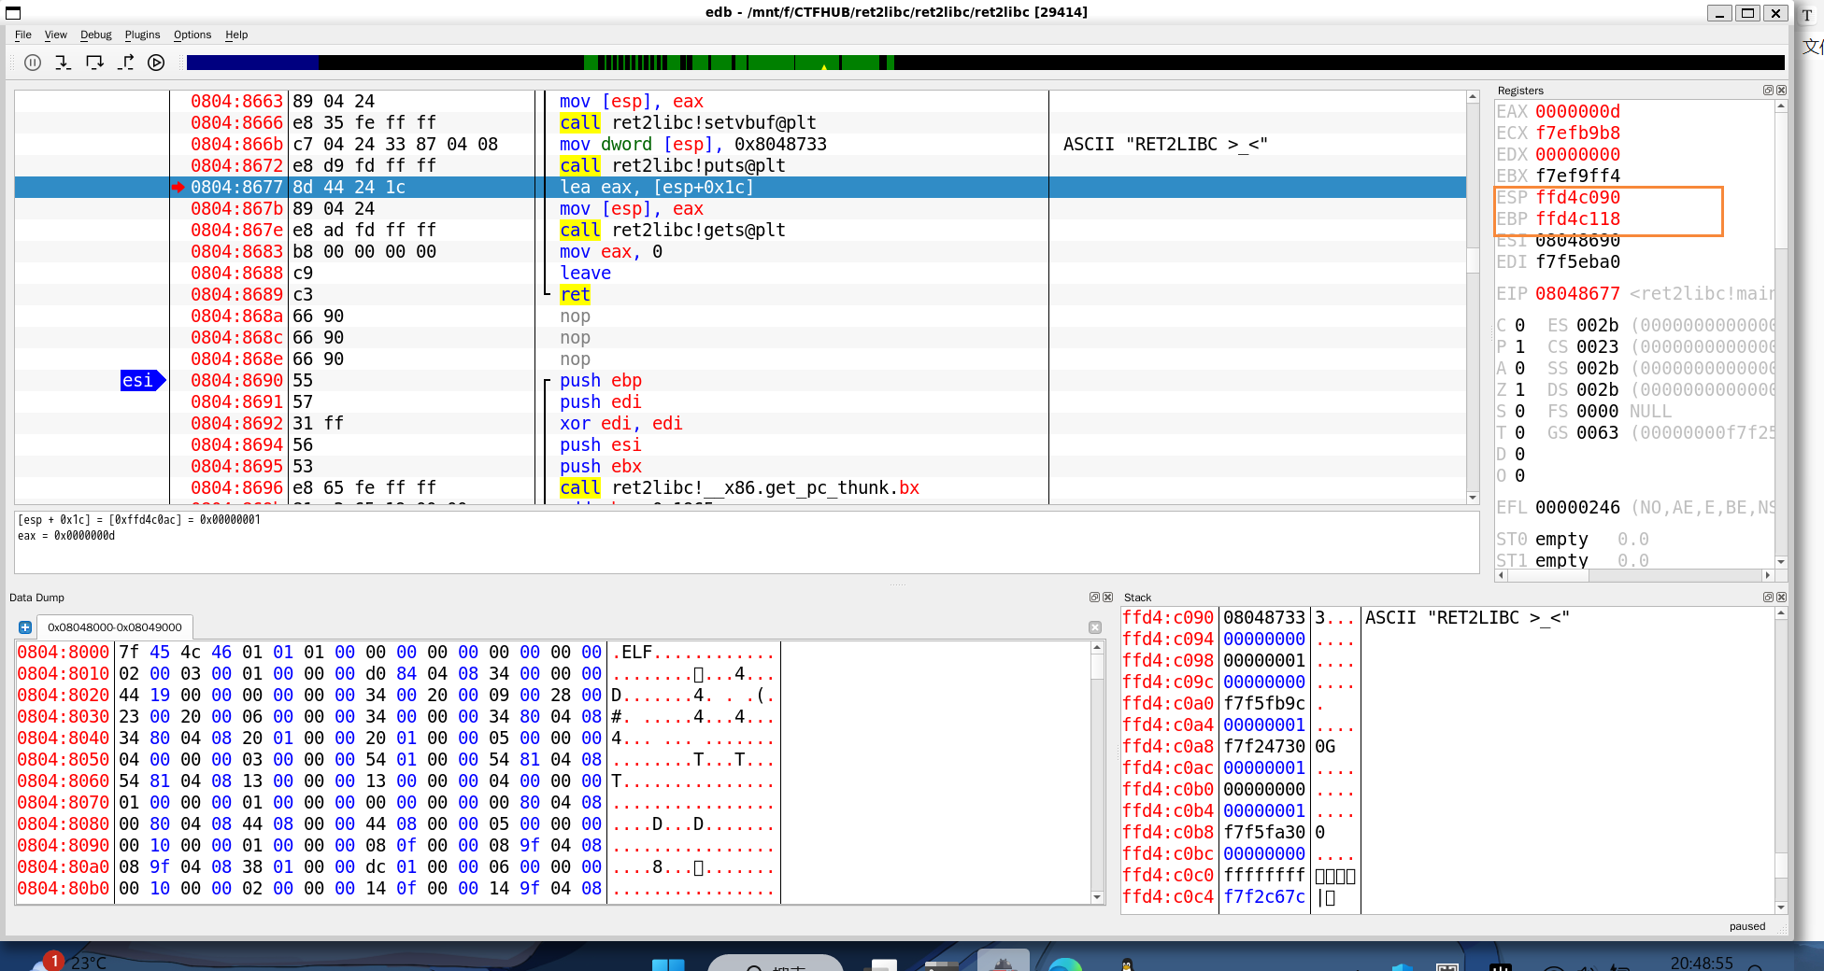Screen dimensions: 1824x971
Task: Float the Data Dump panel
Action: pos(1094,598)
